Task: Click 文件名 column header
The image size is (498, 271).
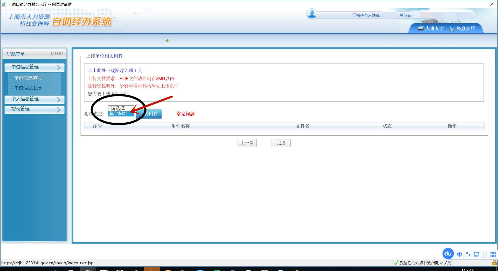Action: tap(303, 126)
